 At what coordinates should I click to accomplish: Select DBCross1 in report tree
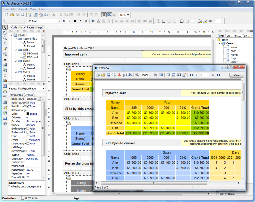[33, 54]
